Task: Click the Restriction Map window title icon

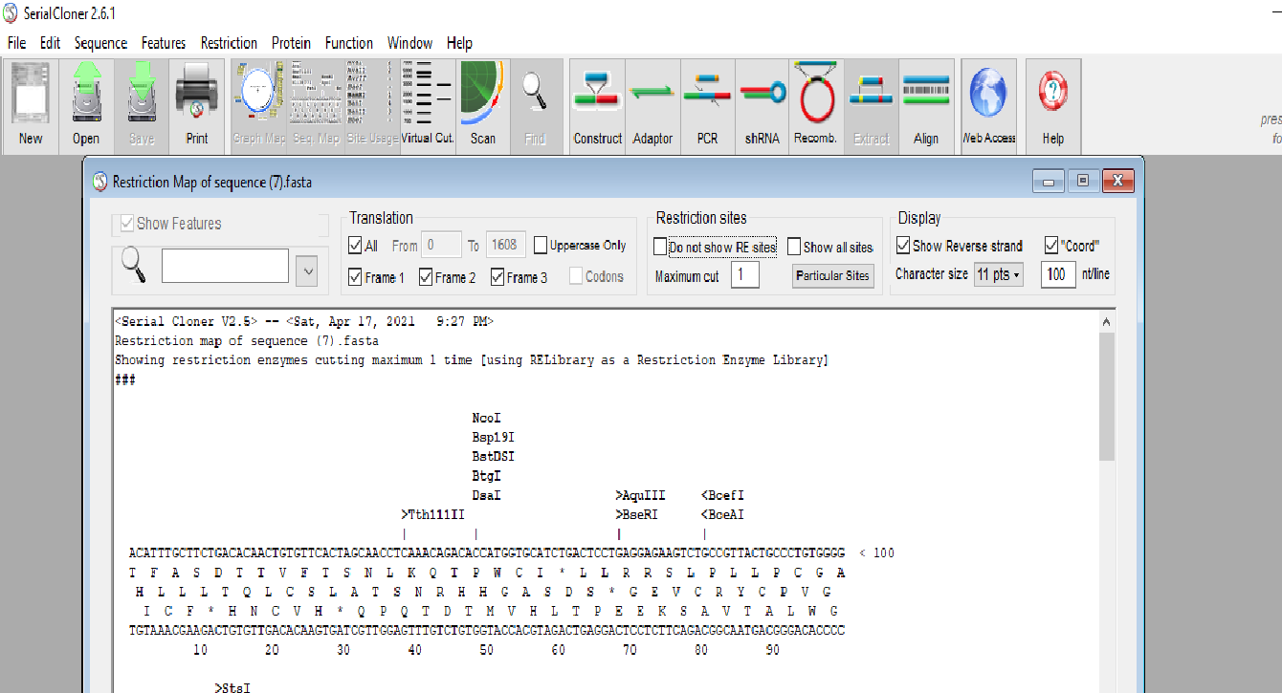Action: tap(99, 182)
